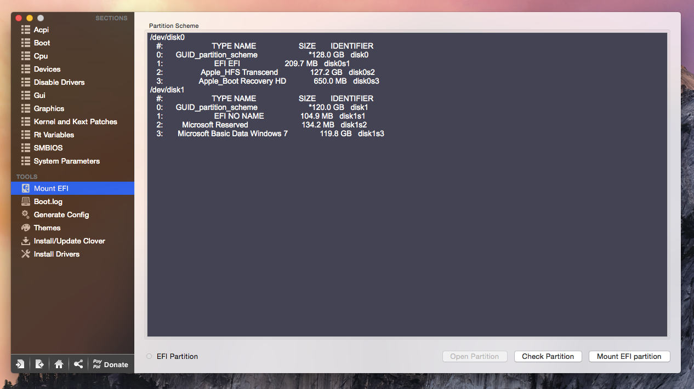Click the Microsoft Reserved row
Viewport: 694px width, 389px height.
point(261,125)
